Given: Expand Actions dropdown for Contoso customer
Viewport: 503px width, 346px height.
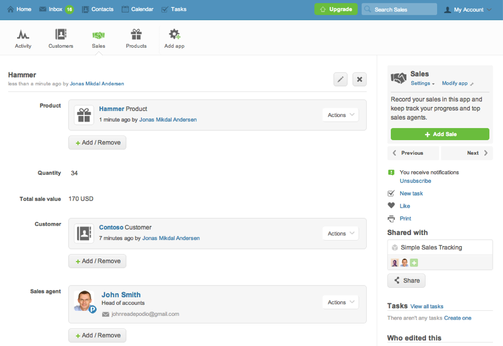Looking at the screenshot, I should click(x=340, y=233).
